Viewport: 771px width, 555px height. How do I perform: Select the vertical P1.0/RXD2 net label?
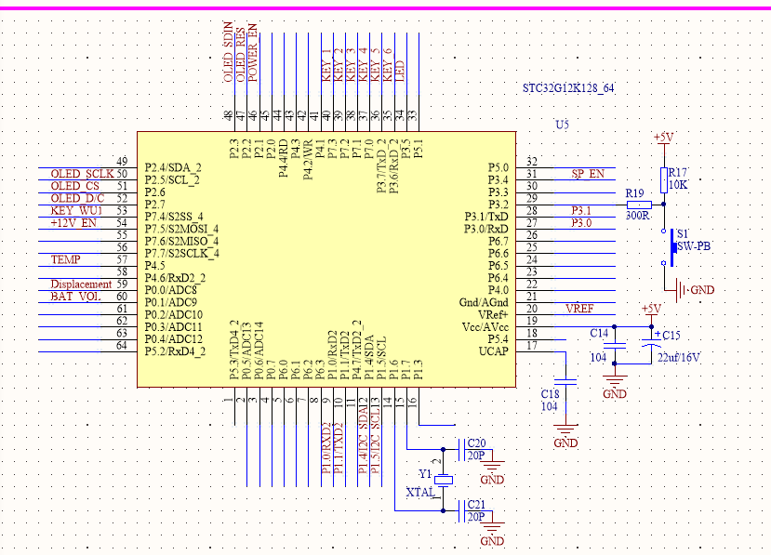(326, 448)
